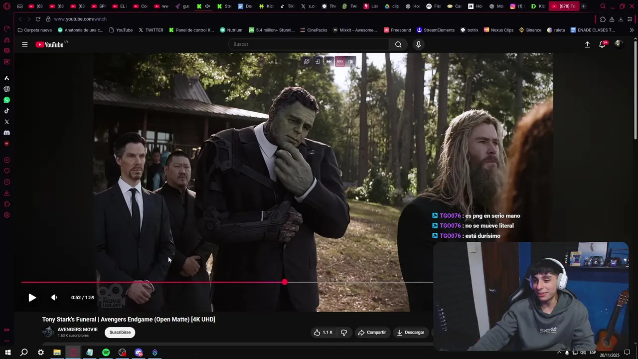
Task: Go to YouTube home via the logo
Action: [50, 44]
